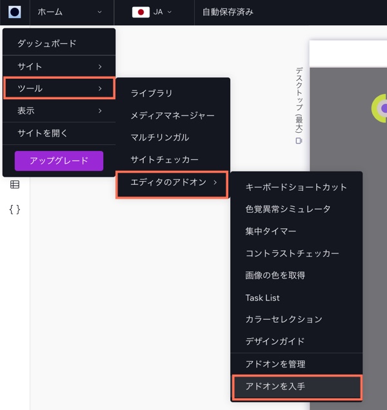
Task: Click the purple アップグレード button
Action: coord(59,161)
